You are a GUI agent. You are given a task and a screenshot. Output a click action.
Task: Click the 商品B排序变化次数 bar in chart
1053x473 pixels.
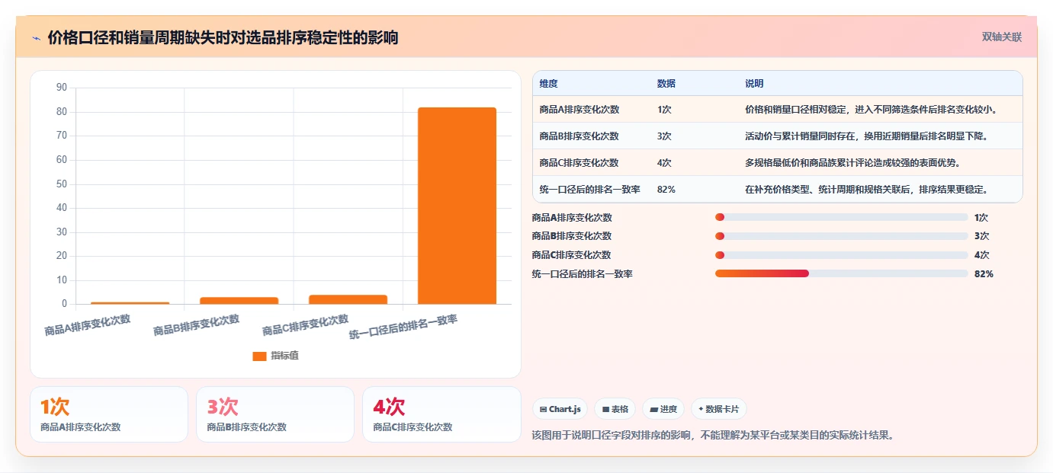239,300
